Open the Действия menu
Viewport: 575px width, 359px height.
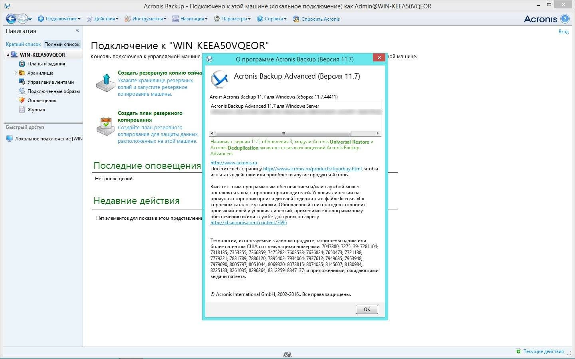point(103,19)
